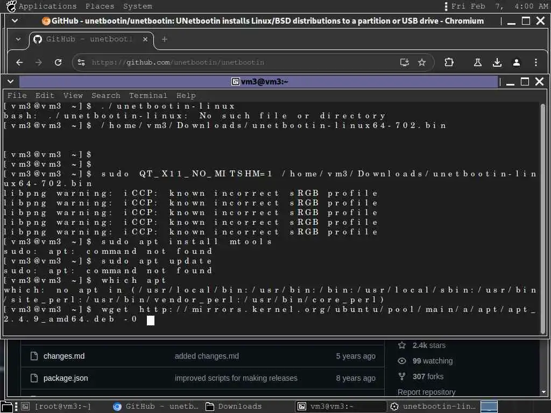Screen dimensions: 551x413
Task: Click the '8 years ago' timestamp
Action: [356, 378]
